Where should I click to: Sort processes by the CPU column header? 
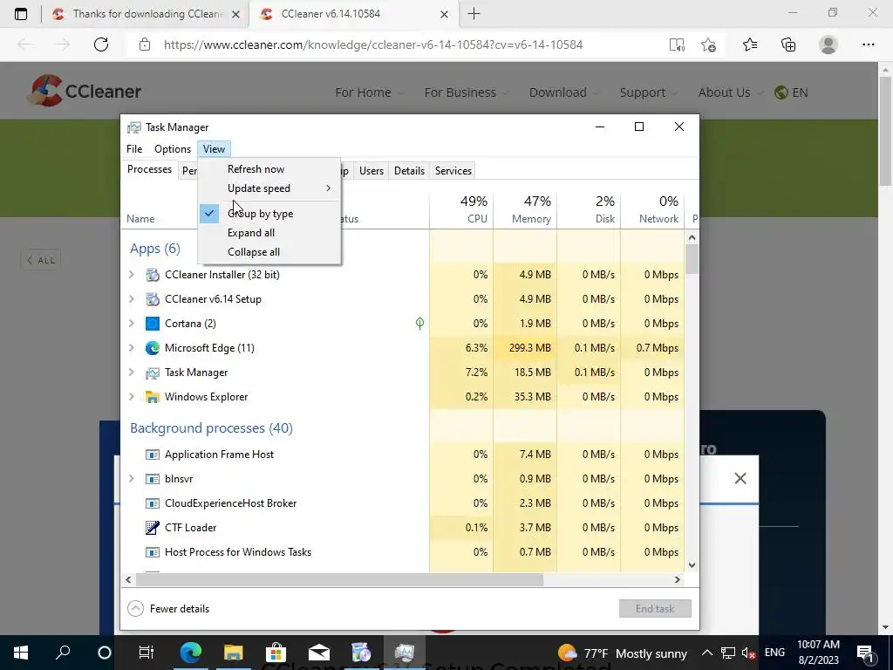click(x=462, y=209)
